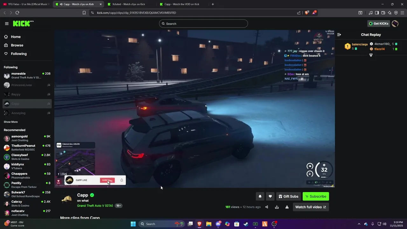The image size is (407, 229).
Task: Open Browse in the sidebar
Action: click(x=17, y=45)
